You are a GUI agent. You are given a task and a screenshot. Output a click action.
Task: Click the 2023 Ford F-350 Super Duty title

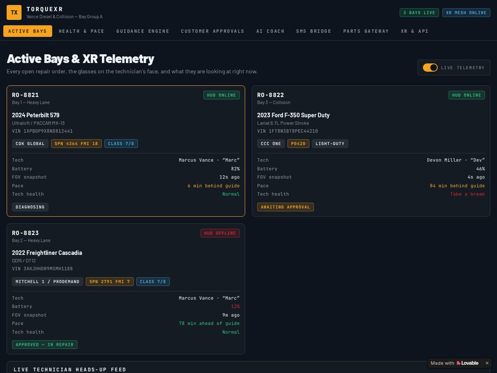tap(293, 115)
